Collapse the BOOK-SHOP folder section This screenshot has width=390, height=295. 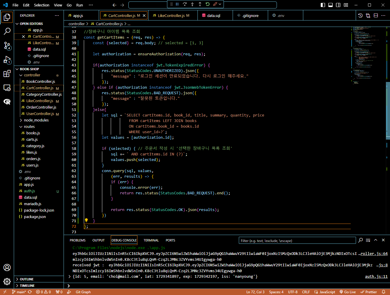(x=39, y=69)
